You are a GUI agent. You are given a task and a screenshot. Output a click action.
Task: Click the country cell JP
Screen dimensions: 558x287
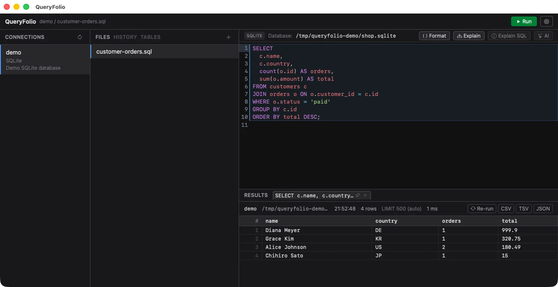(x=405, y=256)
